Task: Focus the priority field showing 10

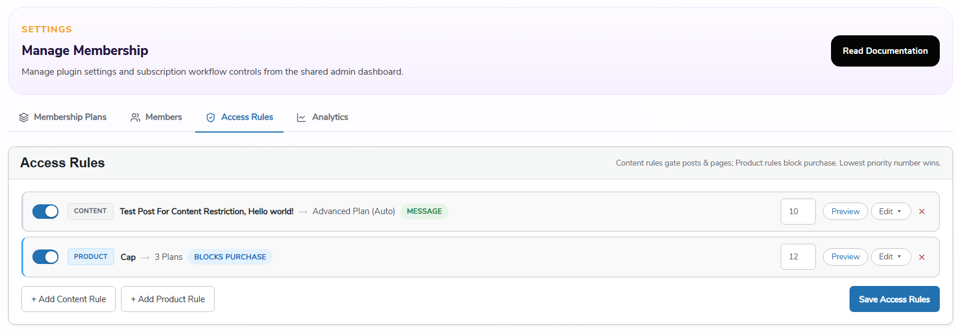Action: coord(798,212)
